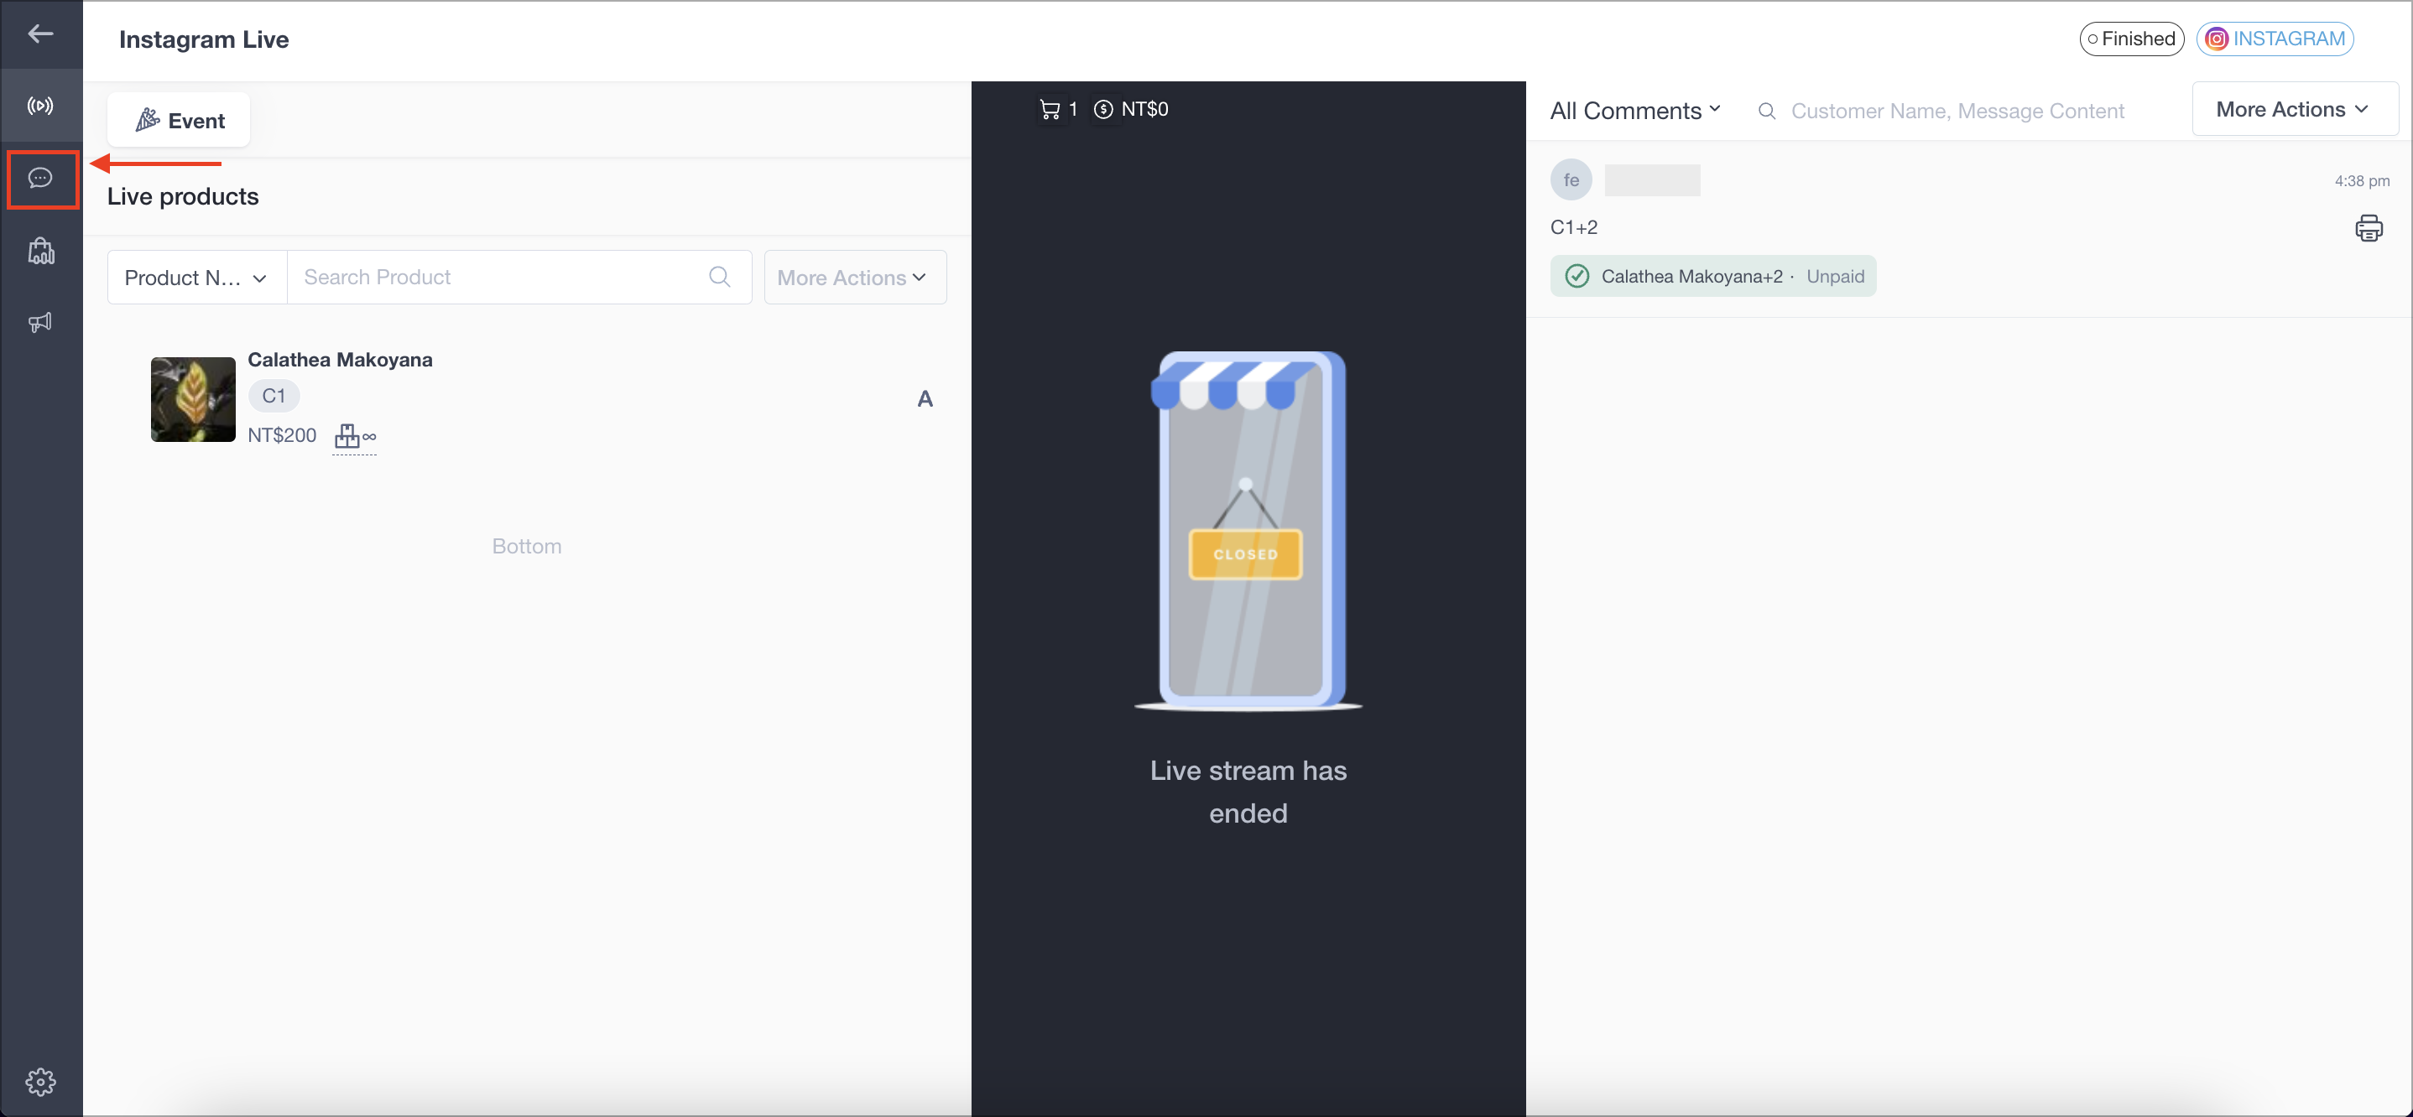Click the shopping cart count icon
This screenshot has width=2413, height=1117.
coord(1049,110)
